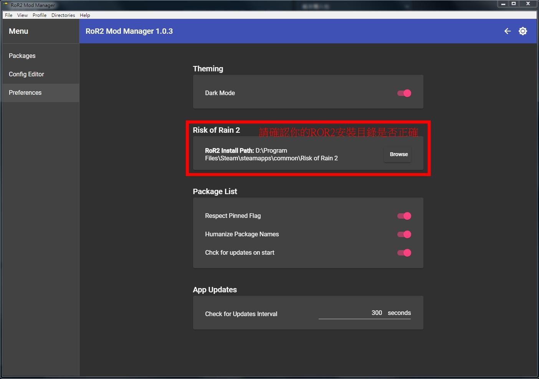Open the Directories menu
The image size is (539, 379).
point(63,15)
